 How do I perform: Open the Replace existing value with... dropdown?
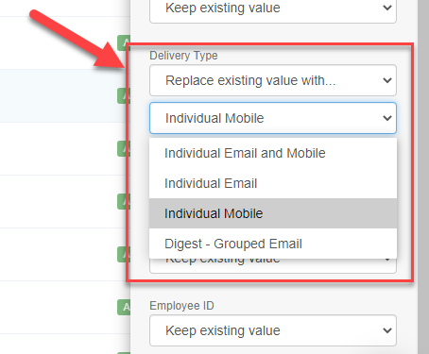point(273,80)
